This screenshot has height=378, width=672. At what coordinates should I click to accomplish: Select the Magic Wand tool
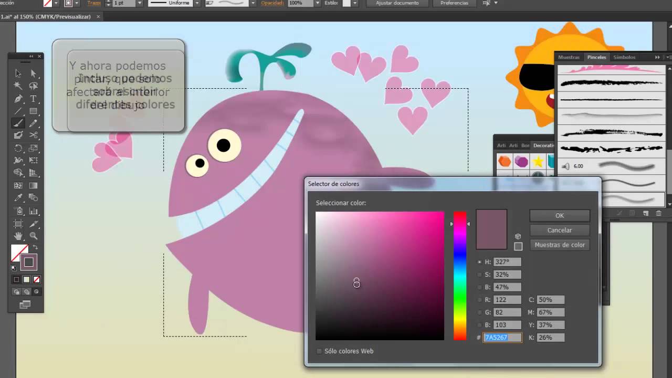[18, 86]
